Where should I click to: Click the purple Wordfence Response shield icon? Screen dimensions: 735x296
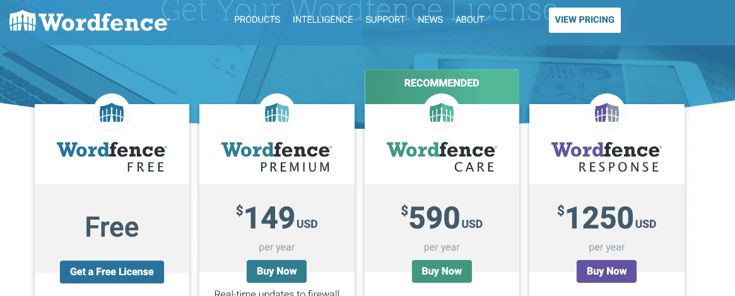[x=607, y=113]
